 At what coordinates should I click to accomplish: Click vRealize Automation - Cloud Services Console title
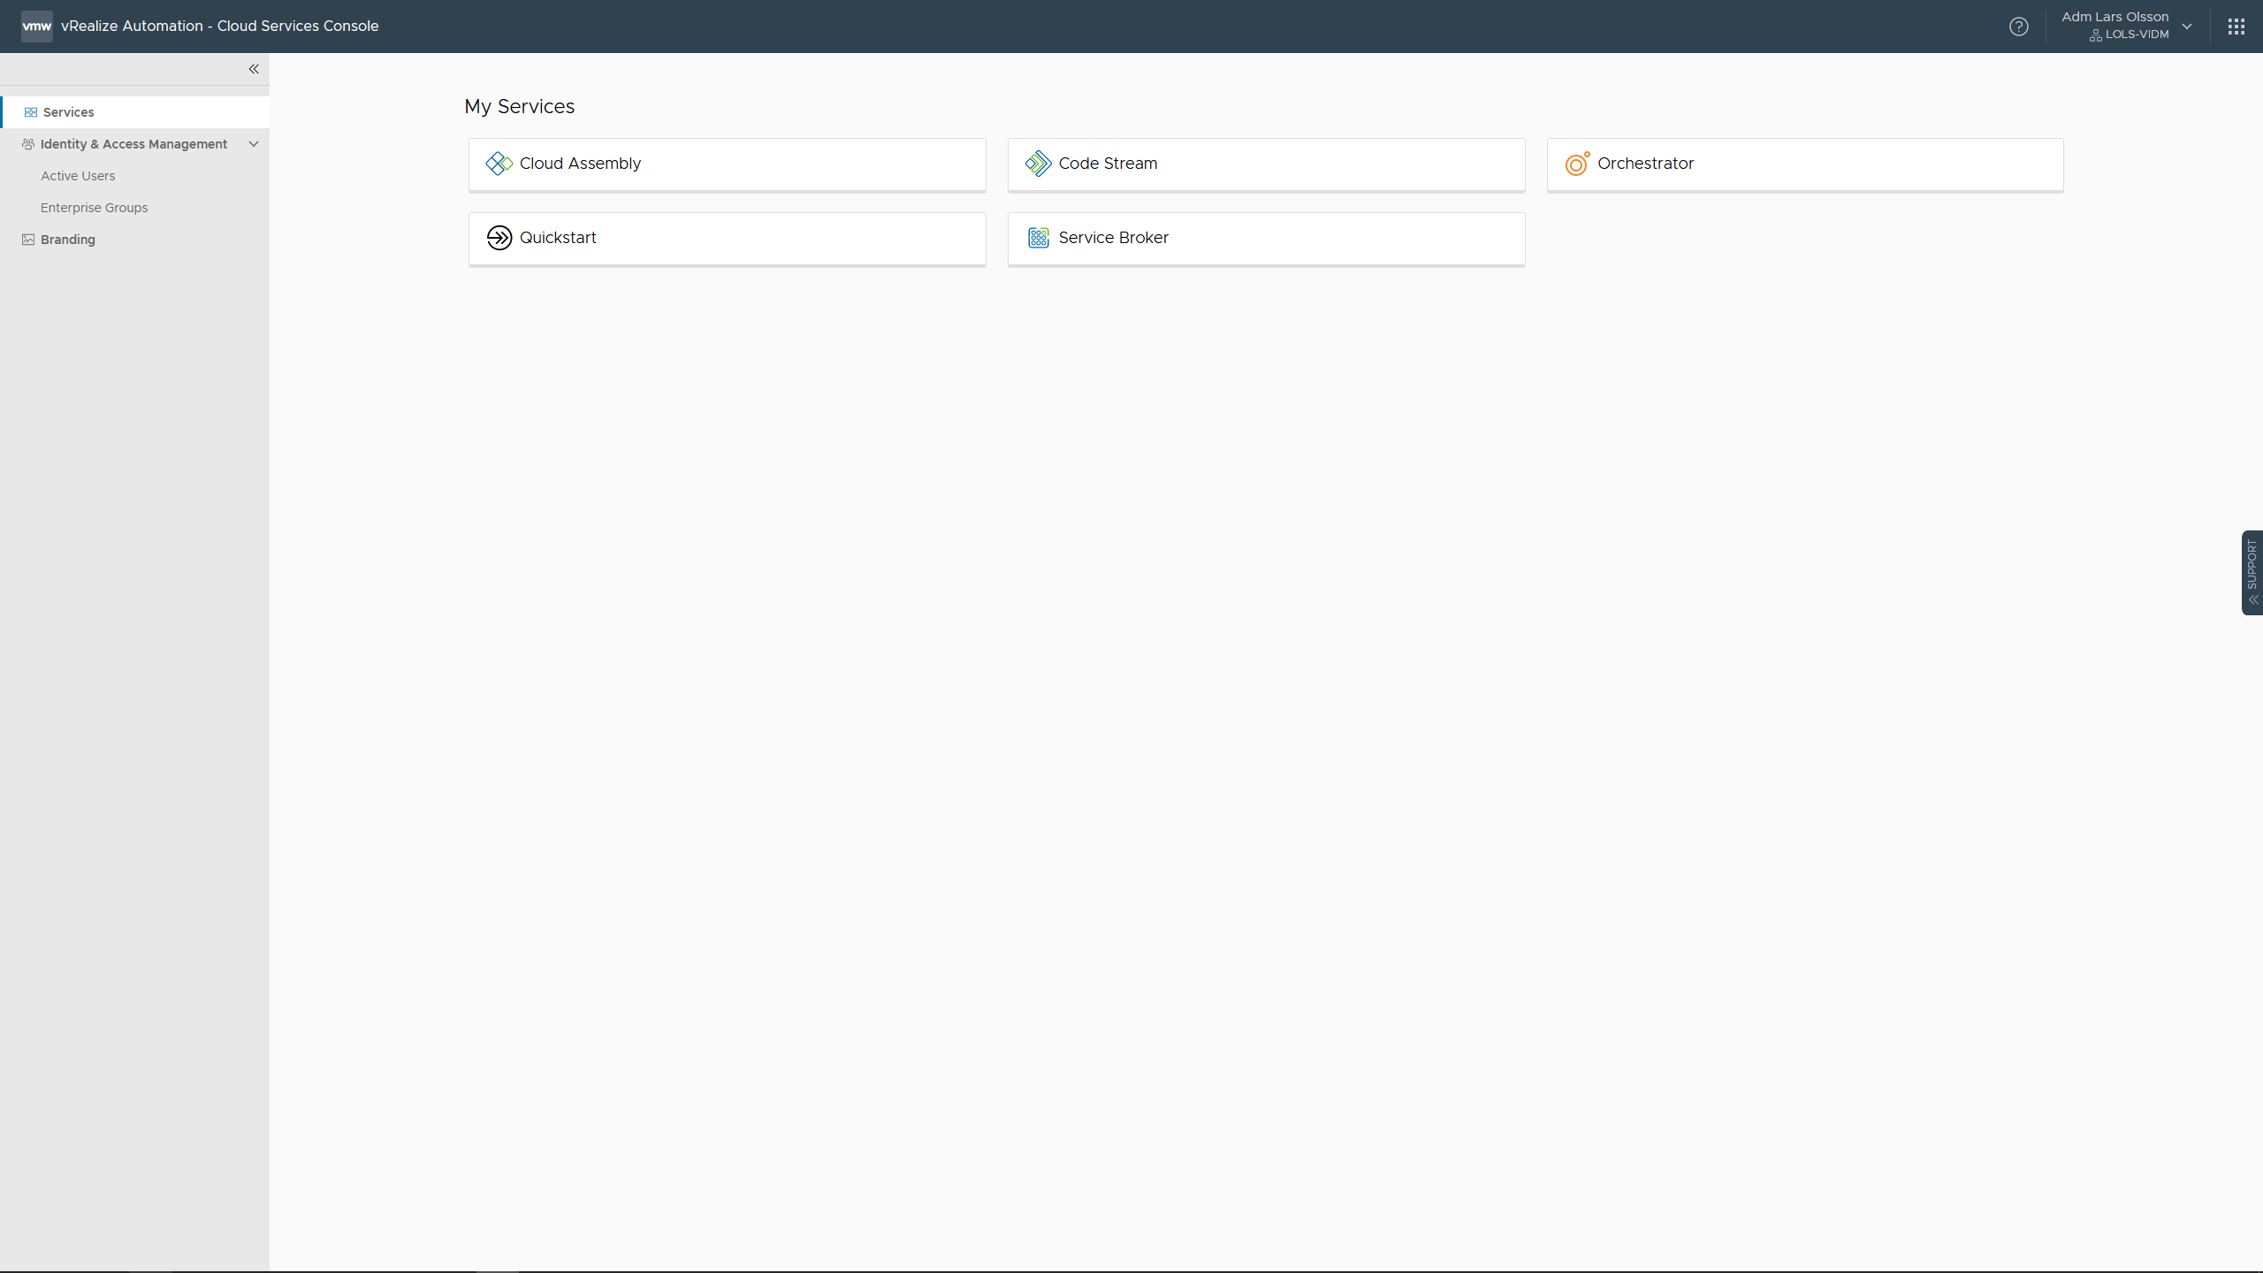[220, 26]
